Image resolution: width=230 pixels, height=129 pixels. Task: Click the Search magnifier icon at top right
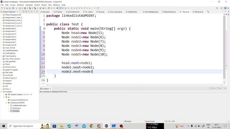[x=217, y=8]
